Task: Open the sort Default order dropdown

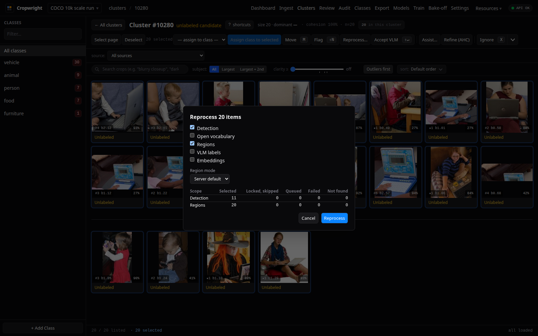Action: (422, 69)
